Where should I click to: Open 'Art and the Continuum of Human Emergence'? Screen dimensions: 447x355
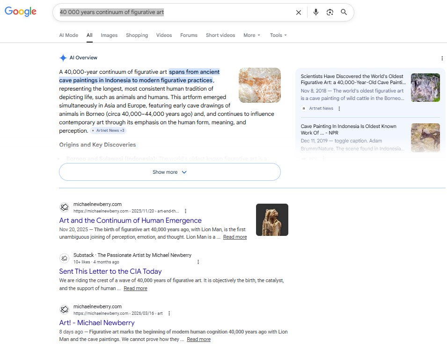click(130, 220)
